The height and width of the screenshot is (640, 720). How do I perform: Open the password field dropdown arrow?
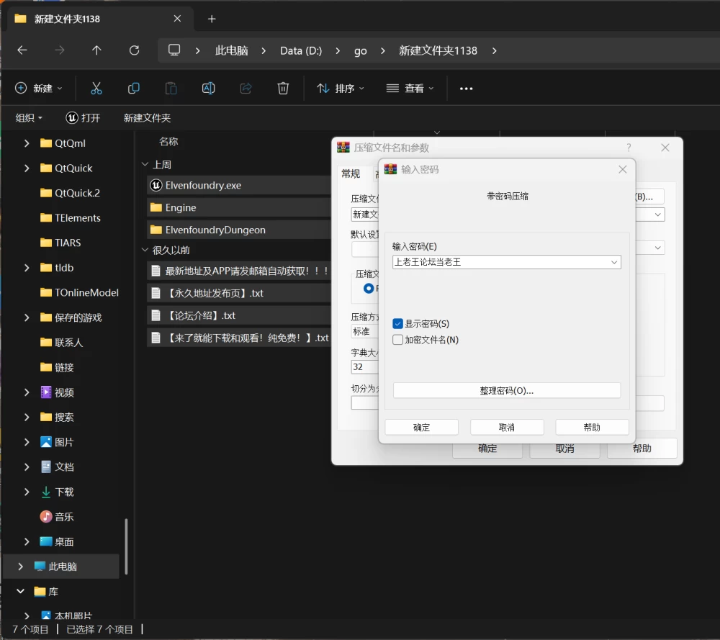(x=614, y=262)
